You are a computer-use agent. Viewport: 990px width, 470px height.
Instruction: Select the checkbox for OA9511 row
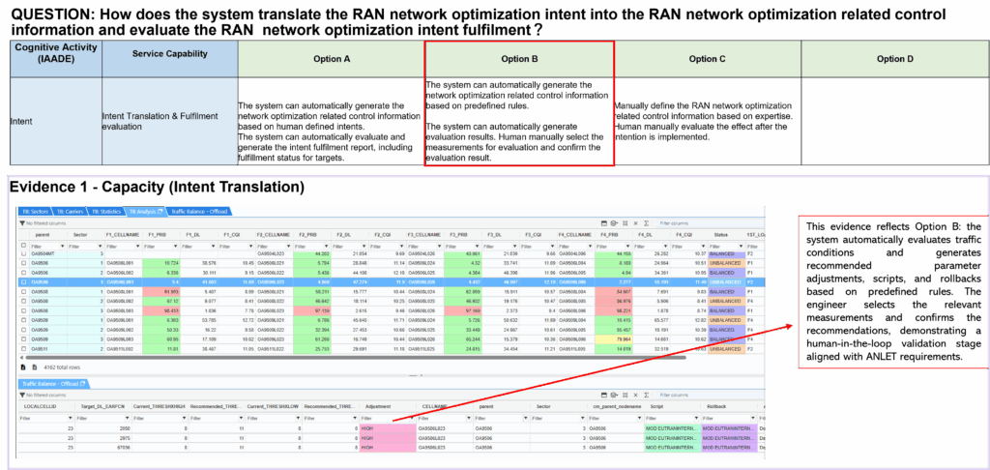coord(24,348)
